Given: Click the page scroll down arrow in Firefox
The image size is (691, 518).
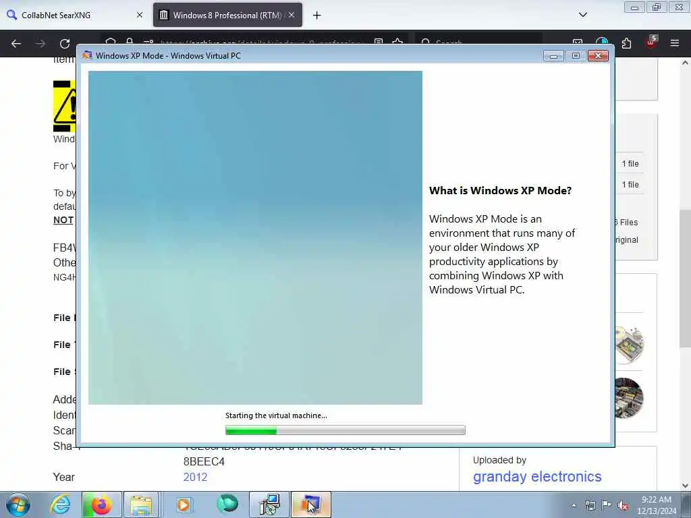Looking at the screenshot, I should 686,486.
